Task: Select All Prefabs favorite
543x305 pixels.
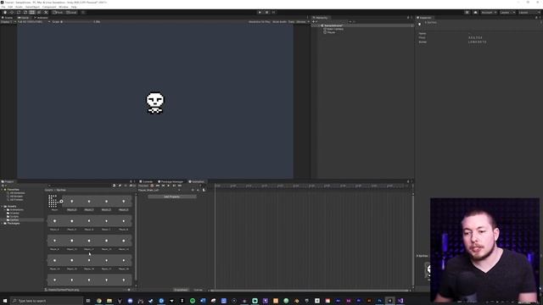Action: click(16, 200)
